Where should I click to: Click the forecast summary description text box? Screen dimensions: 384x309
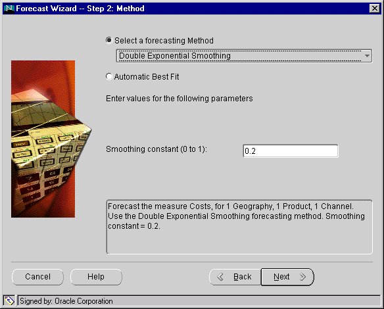tap(239, 227)
